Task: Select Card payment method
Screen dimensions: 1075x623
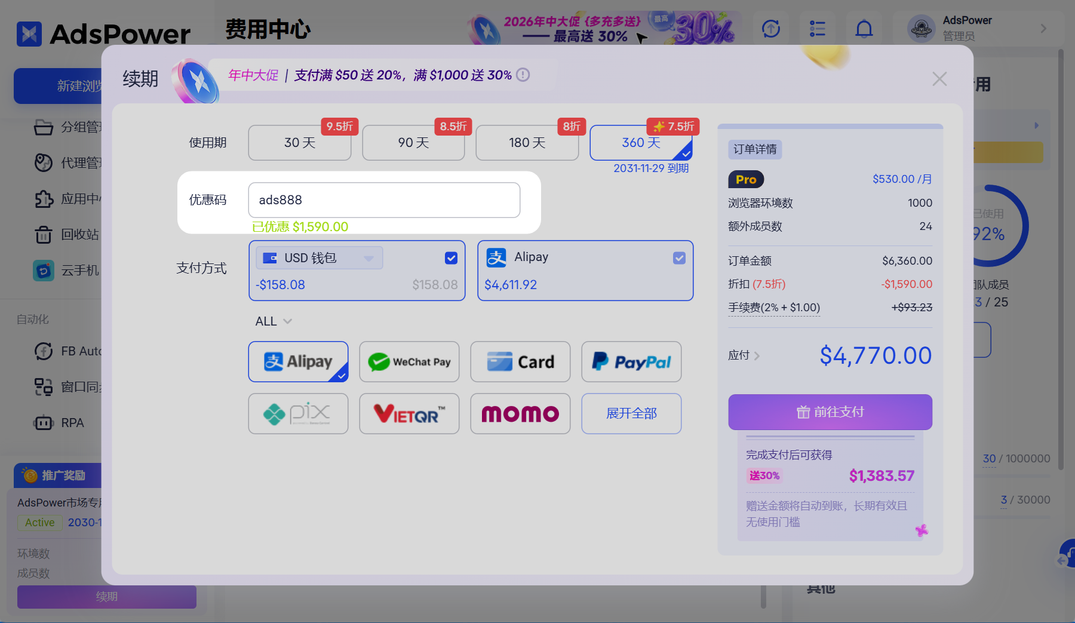Action: 520,361
